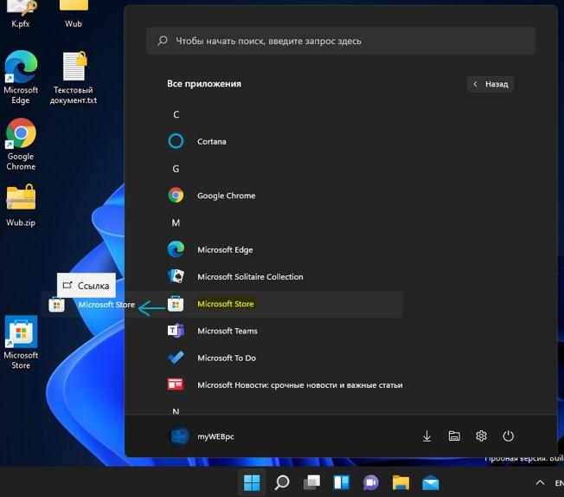Select the Google Chrome desktop shortcut

coord(21,144)
